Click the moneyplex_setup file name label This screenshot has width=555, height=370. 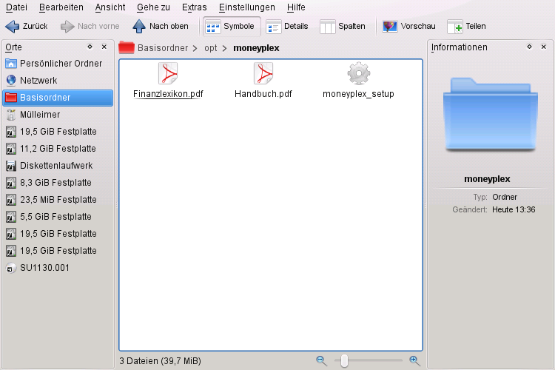358,94
